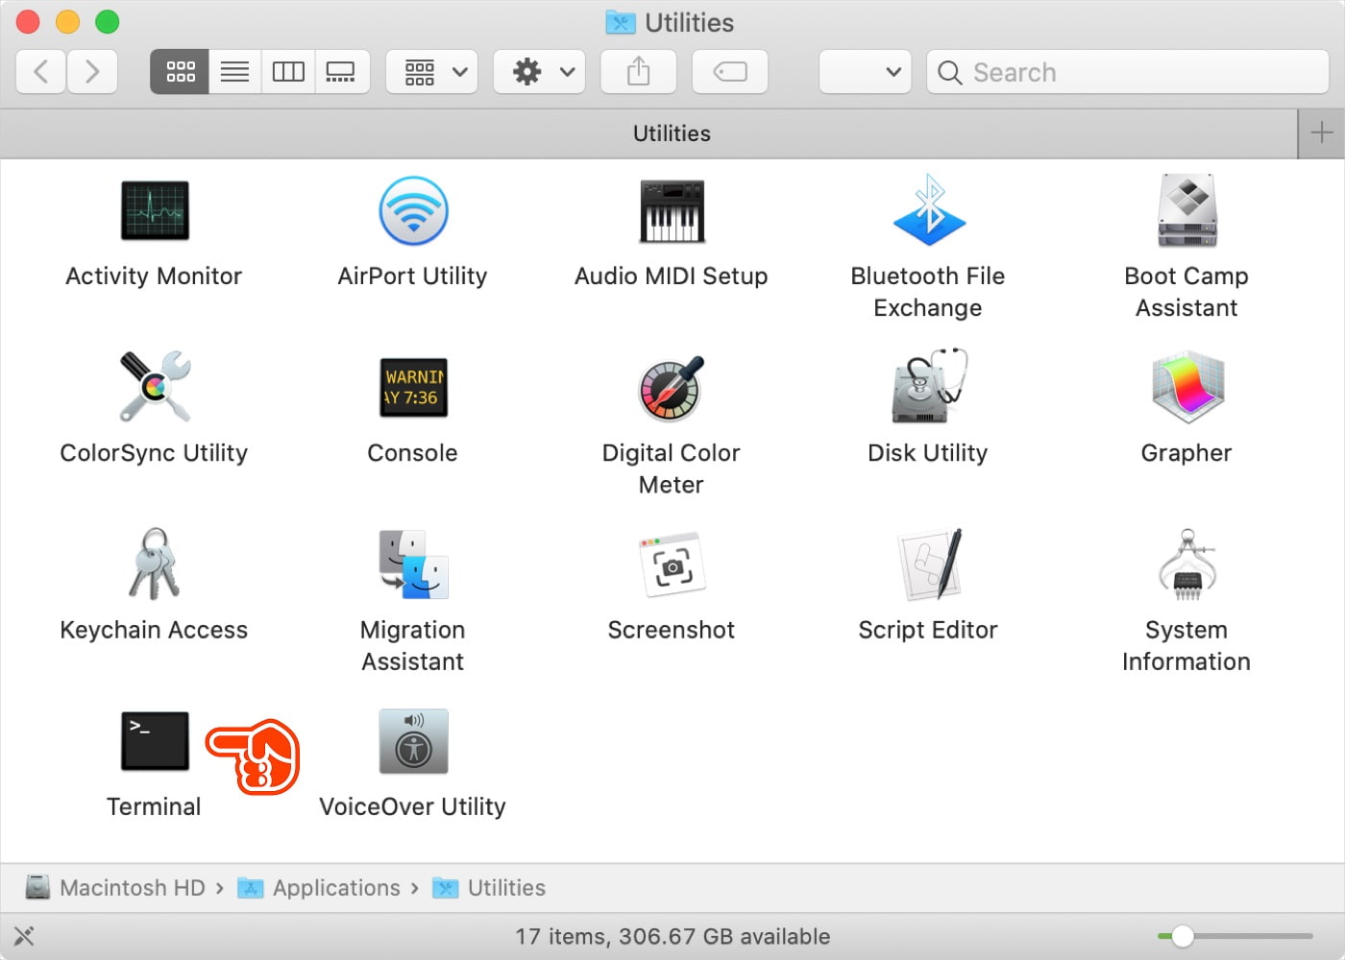
Task: Select the Terminal app icon
Action: tap(155, 741)
